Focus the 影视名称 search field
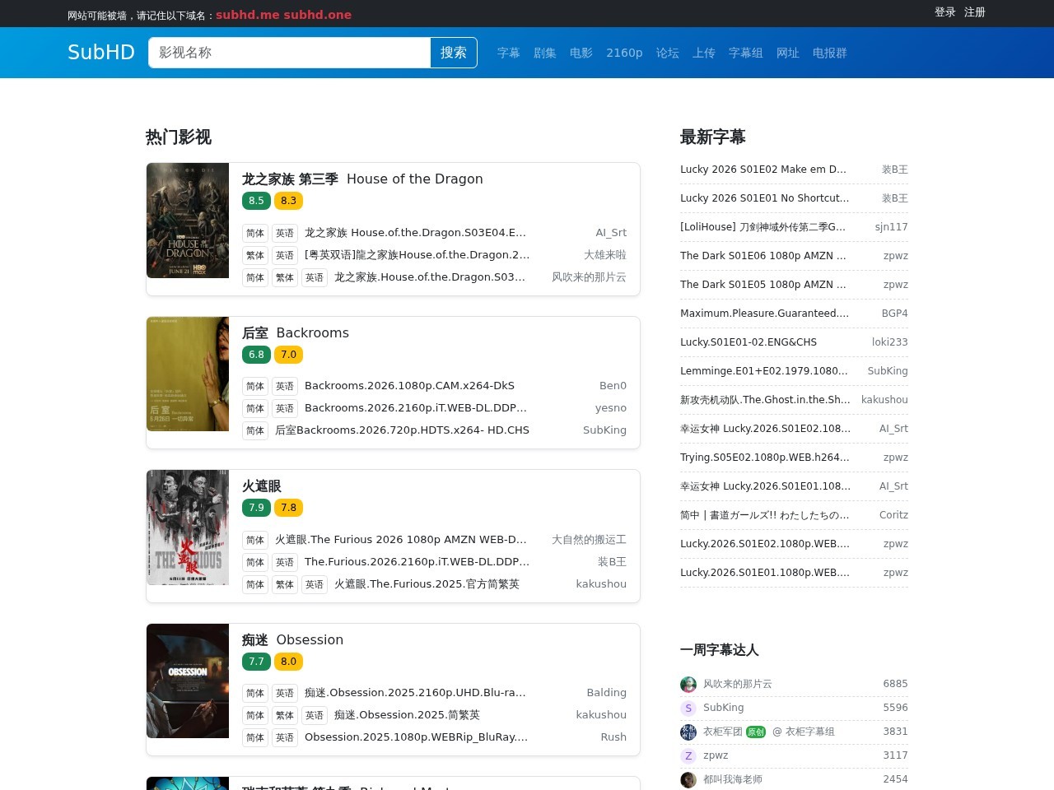This screenshot has width=1054, height=790. pos(289,53)
